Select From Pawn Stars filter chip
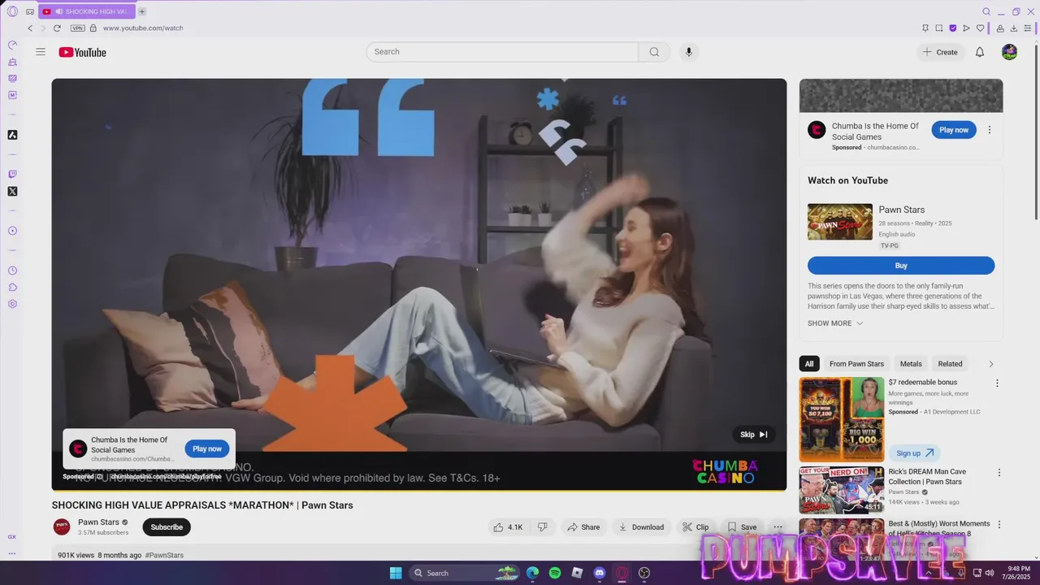Screen dimensions: 1040x585 tap(856, 364)
